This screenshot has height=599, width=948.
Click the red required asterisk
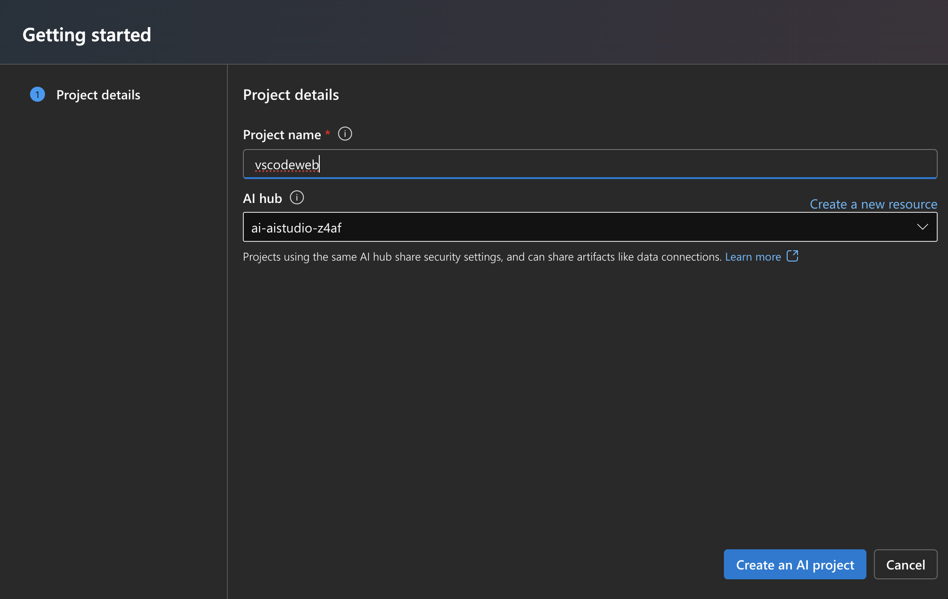328,134
